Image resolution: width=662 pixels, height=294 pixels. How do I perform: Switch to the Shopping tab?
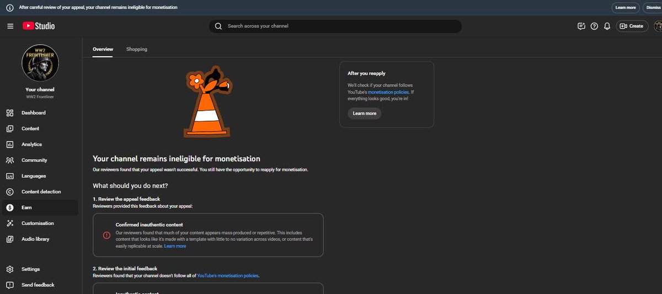[x=137, y=49]
